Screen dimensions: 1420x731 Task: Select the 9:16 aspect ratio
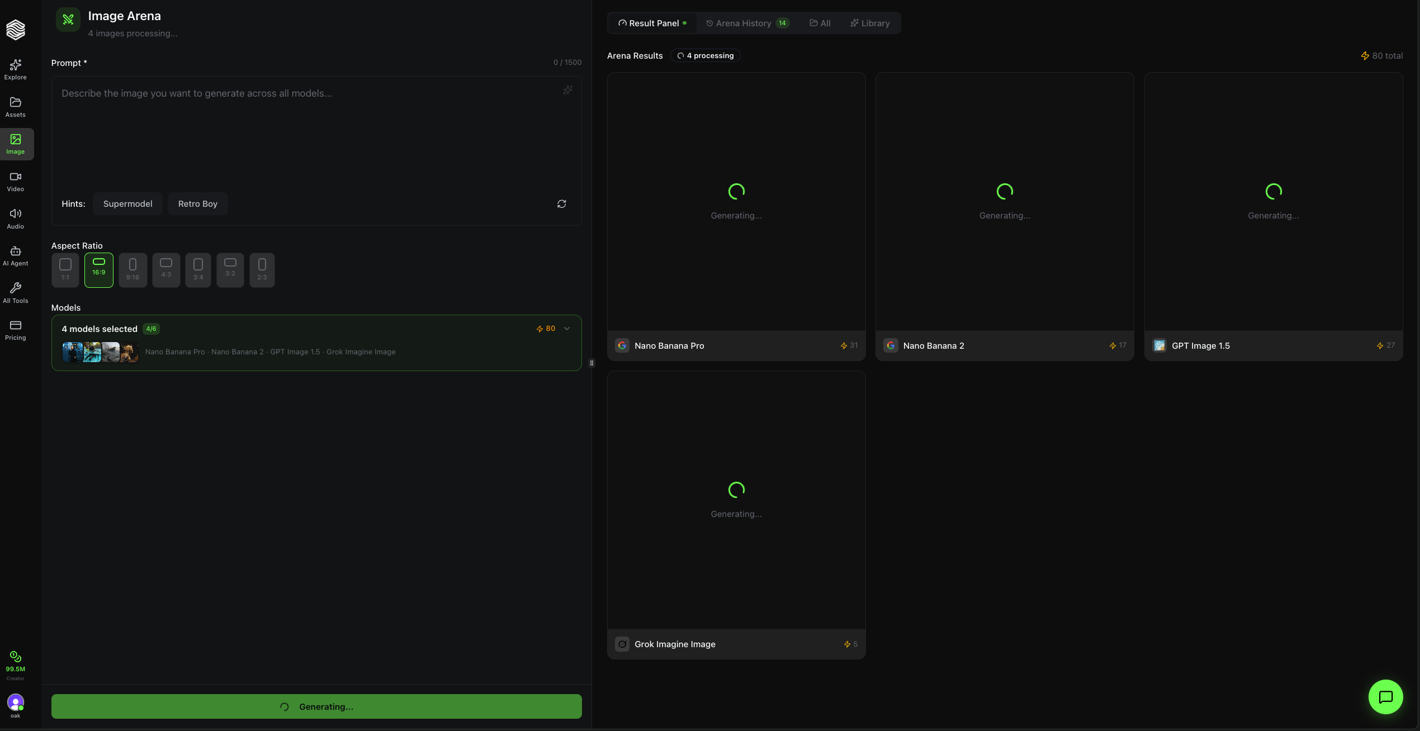132,269
